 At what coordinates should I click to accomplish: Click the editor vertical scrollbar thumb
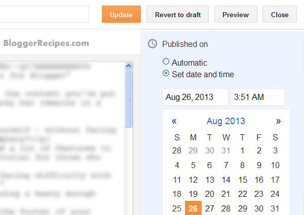pos(128,99)
